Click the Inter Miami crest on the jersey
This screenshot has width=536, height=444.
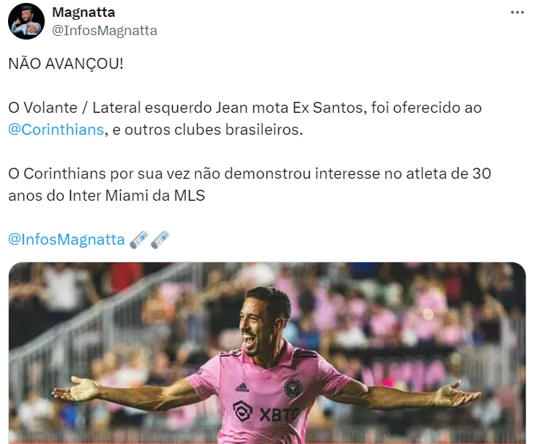coord(293,387)
